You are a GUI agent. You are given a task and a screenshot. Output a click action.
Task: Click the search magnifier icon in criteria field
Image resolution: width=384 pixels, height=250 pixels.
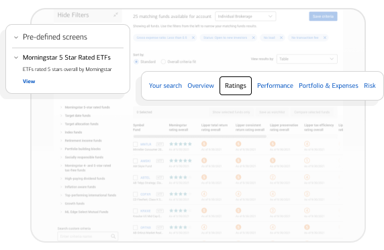(113, 237)
